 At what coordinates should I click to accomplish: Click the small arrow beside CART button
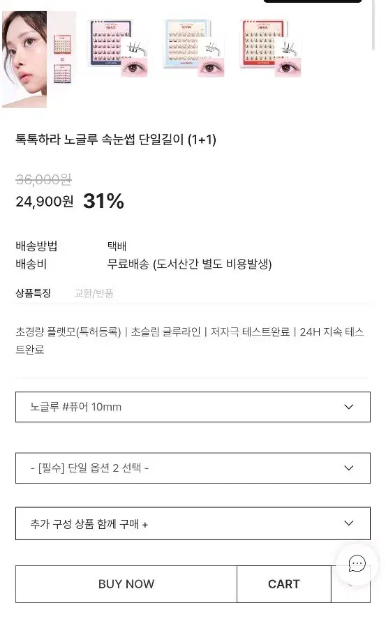[350, 584]
